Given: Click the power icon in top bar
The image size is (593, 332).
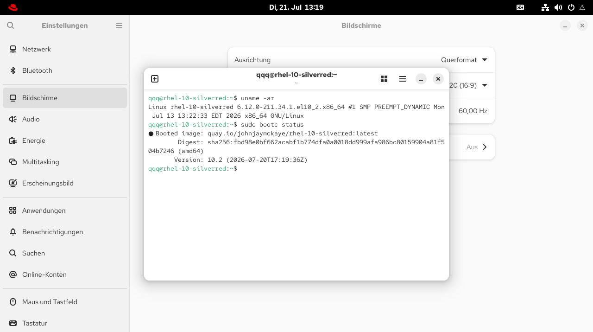Looking at the screenshot, I should tap(571, 7).
